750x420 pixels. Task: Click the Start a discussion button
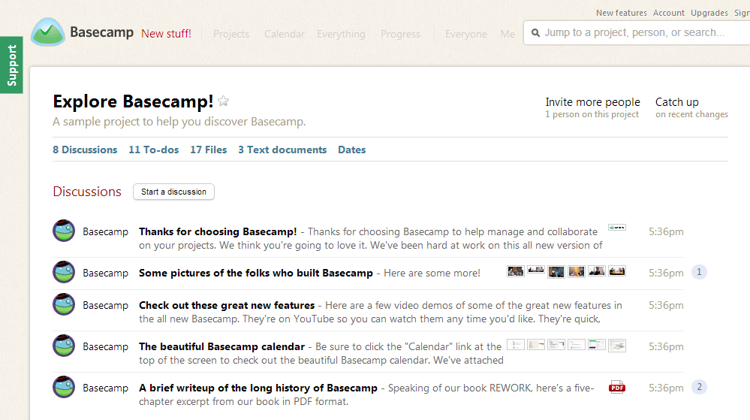coord(173,192)
